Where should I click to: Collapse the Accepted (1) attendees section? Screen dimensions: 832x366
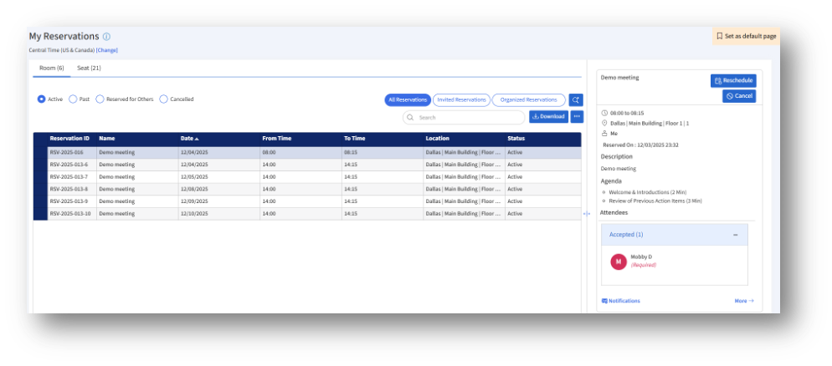point(735,235)
